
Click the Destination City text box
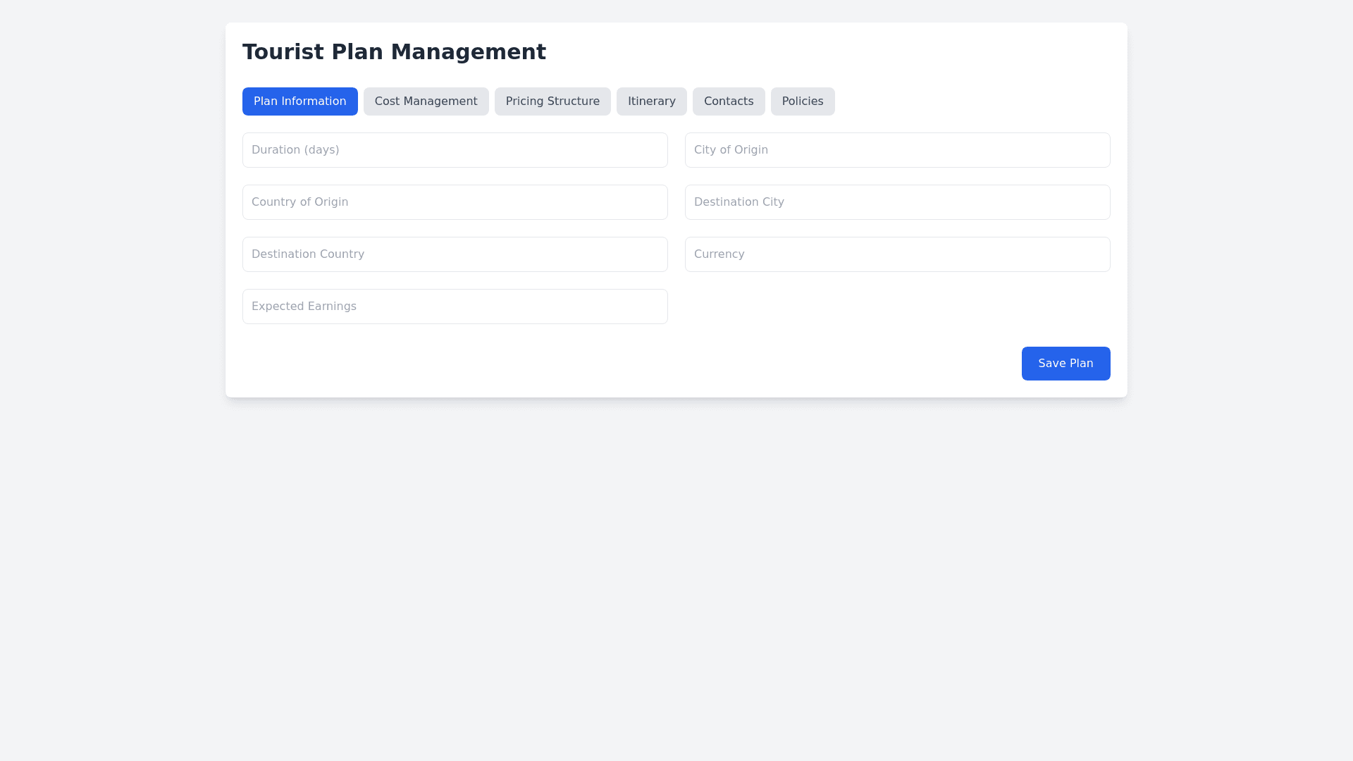897,202
